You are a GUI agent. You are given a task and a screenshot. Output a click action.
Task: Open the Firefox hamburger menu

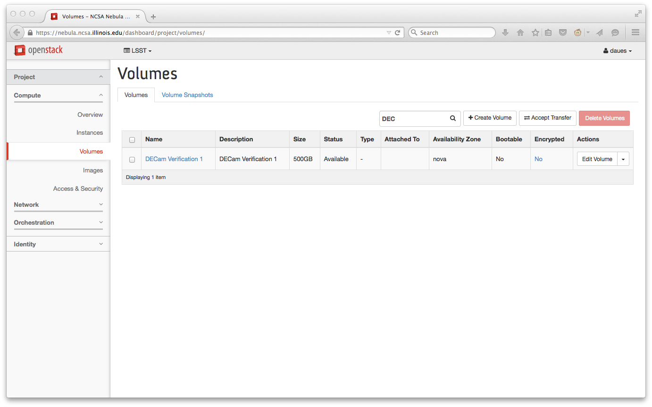tap(635, 33)
